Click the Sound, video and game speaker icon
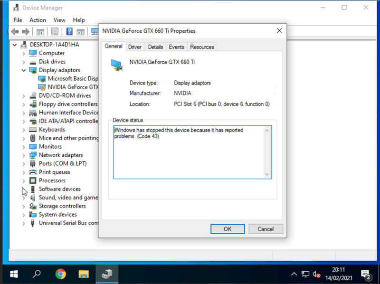Image resolution: width=380 pixels, height=284 pixels. click(33, 198)
